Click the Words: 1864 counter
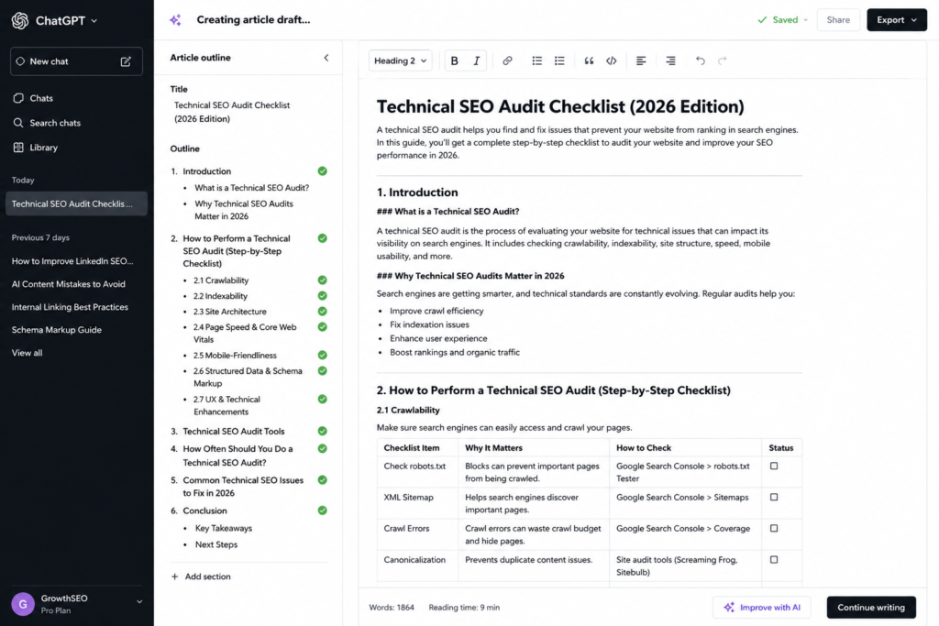Viewport: 939px width, 626px height. [392, 608]
